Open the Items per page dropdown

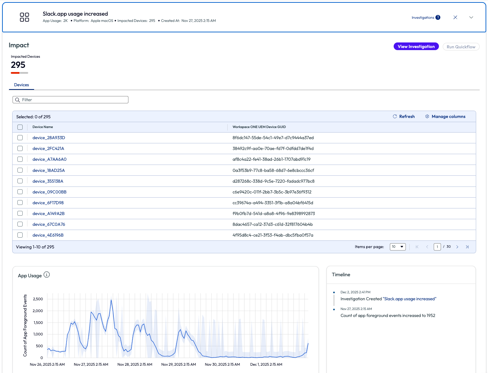398,247
